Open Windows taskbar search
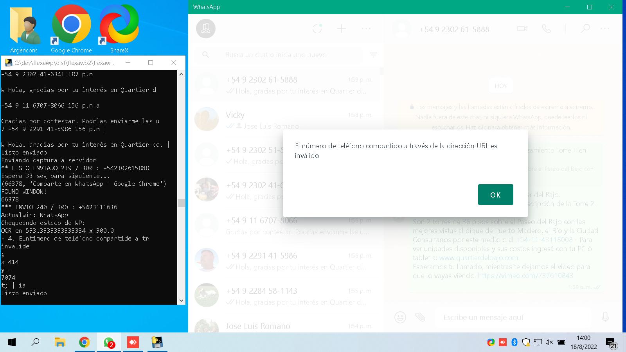626x352 pixels. click(35, 343)
